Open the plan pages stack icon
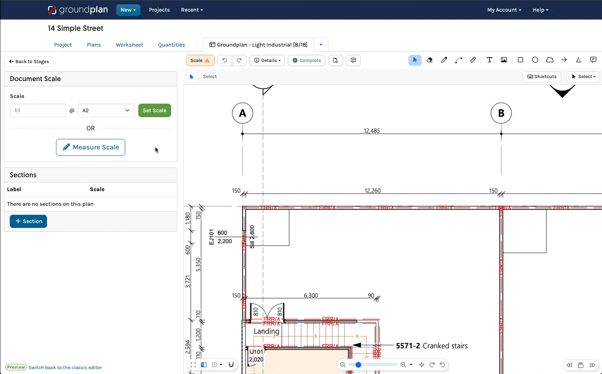The height and width of the screenshot is (374, 602). tap(581, 365)
